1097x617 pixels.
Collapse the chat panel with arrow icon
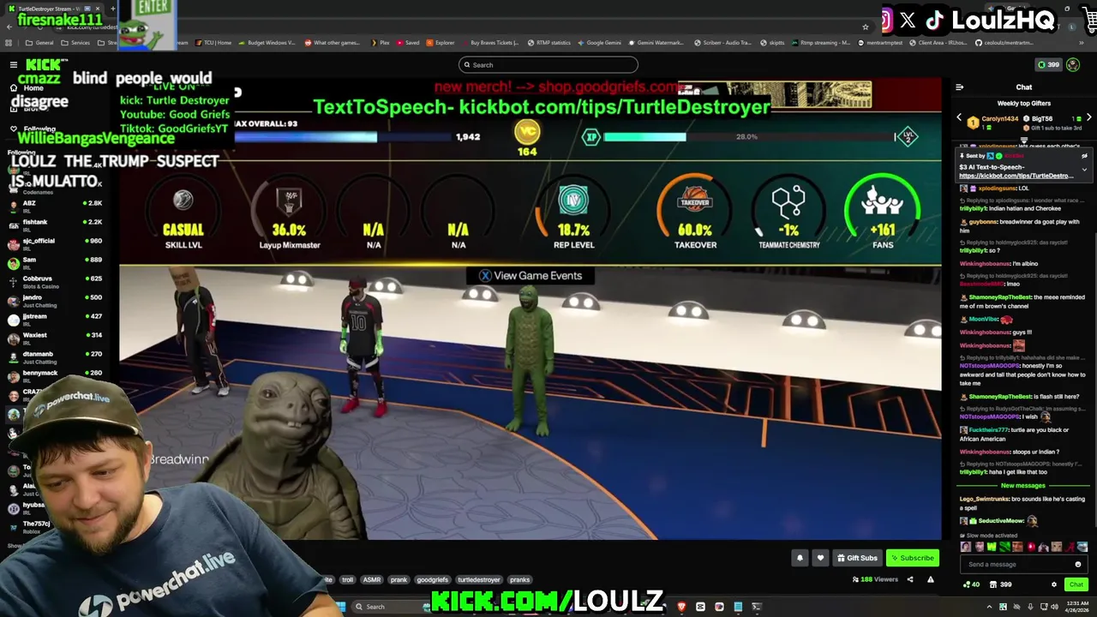click(959, 87)
